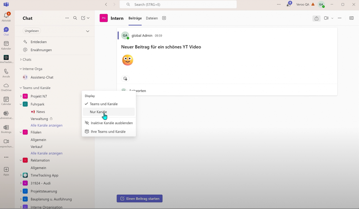Compose a new chat message
Screen dimensions: 359x209
click(83, 18)
